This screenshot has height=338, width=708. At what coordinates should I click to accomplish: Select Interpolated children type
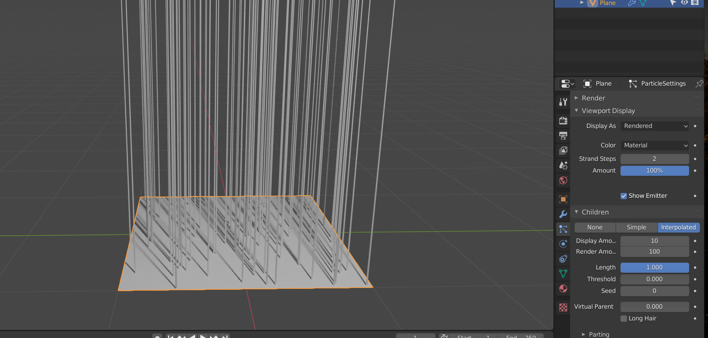coord(679,228)
